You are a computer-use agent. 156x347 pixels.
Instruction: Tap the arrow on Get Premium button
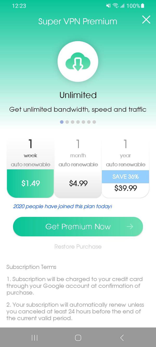[130, 226]
